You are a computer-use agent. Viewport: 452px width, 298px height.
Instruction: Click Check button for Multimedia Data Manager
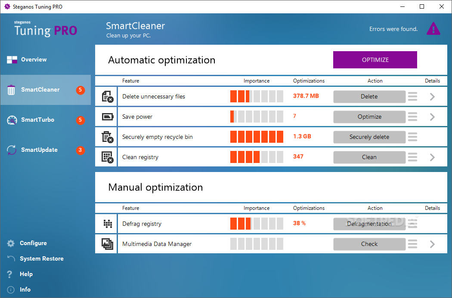tap(369, 244)
